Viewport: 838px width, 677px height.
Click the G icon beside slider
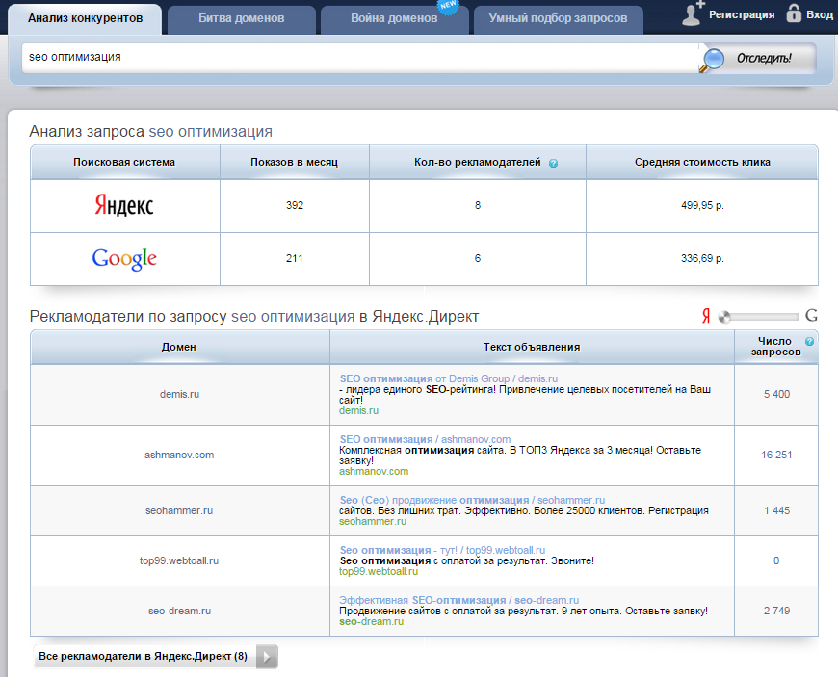(811, 315)
